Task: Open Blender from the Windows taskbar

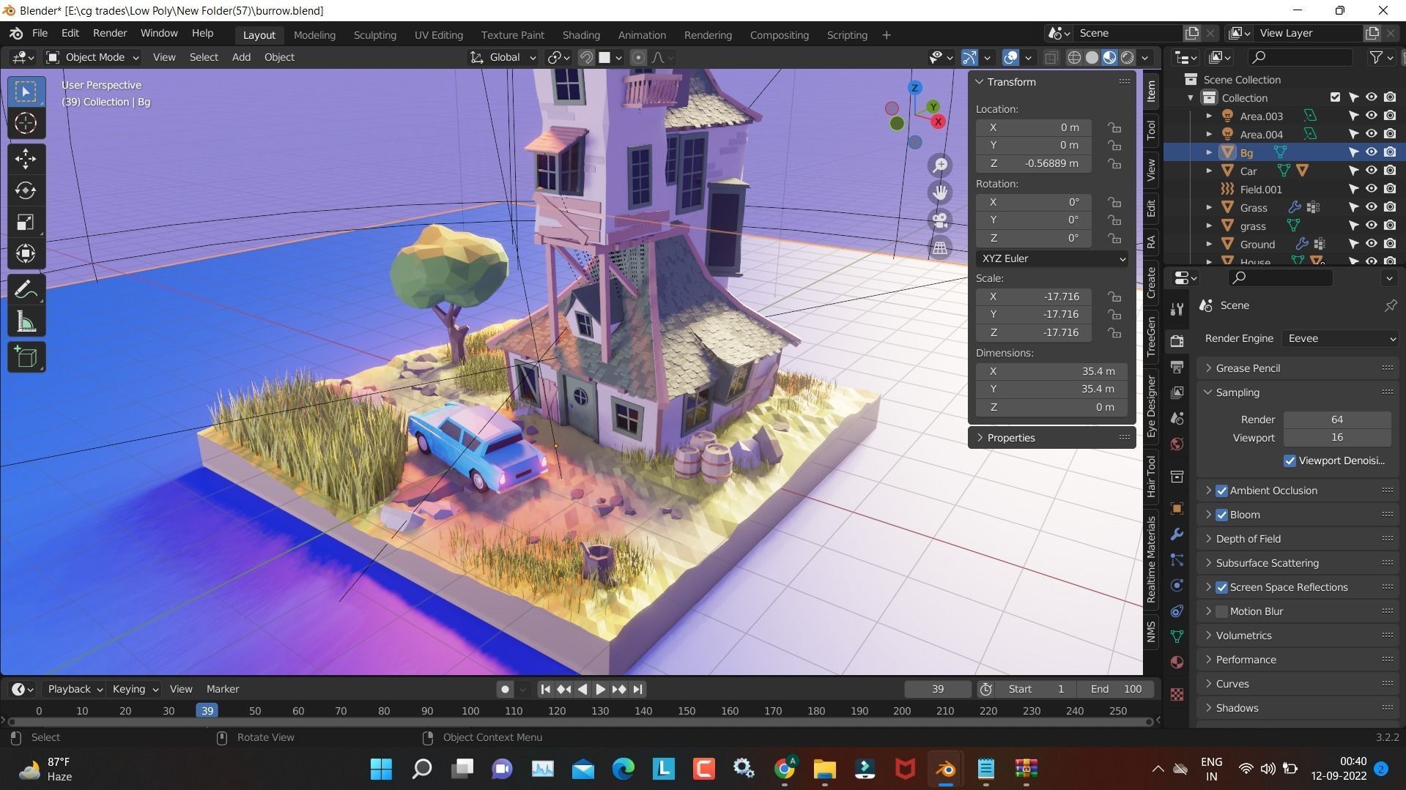Action: 944,769
